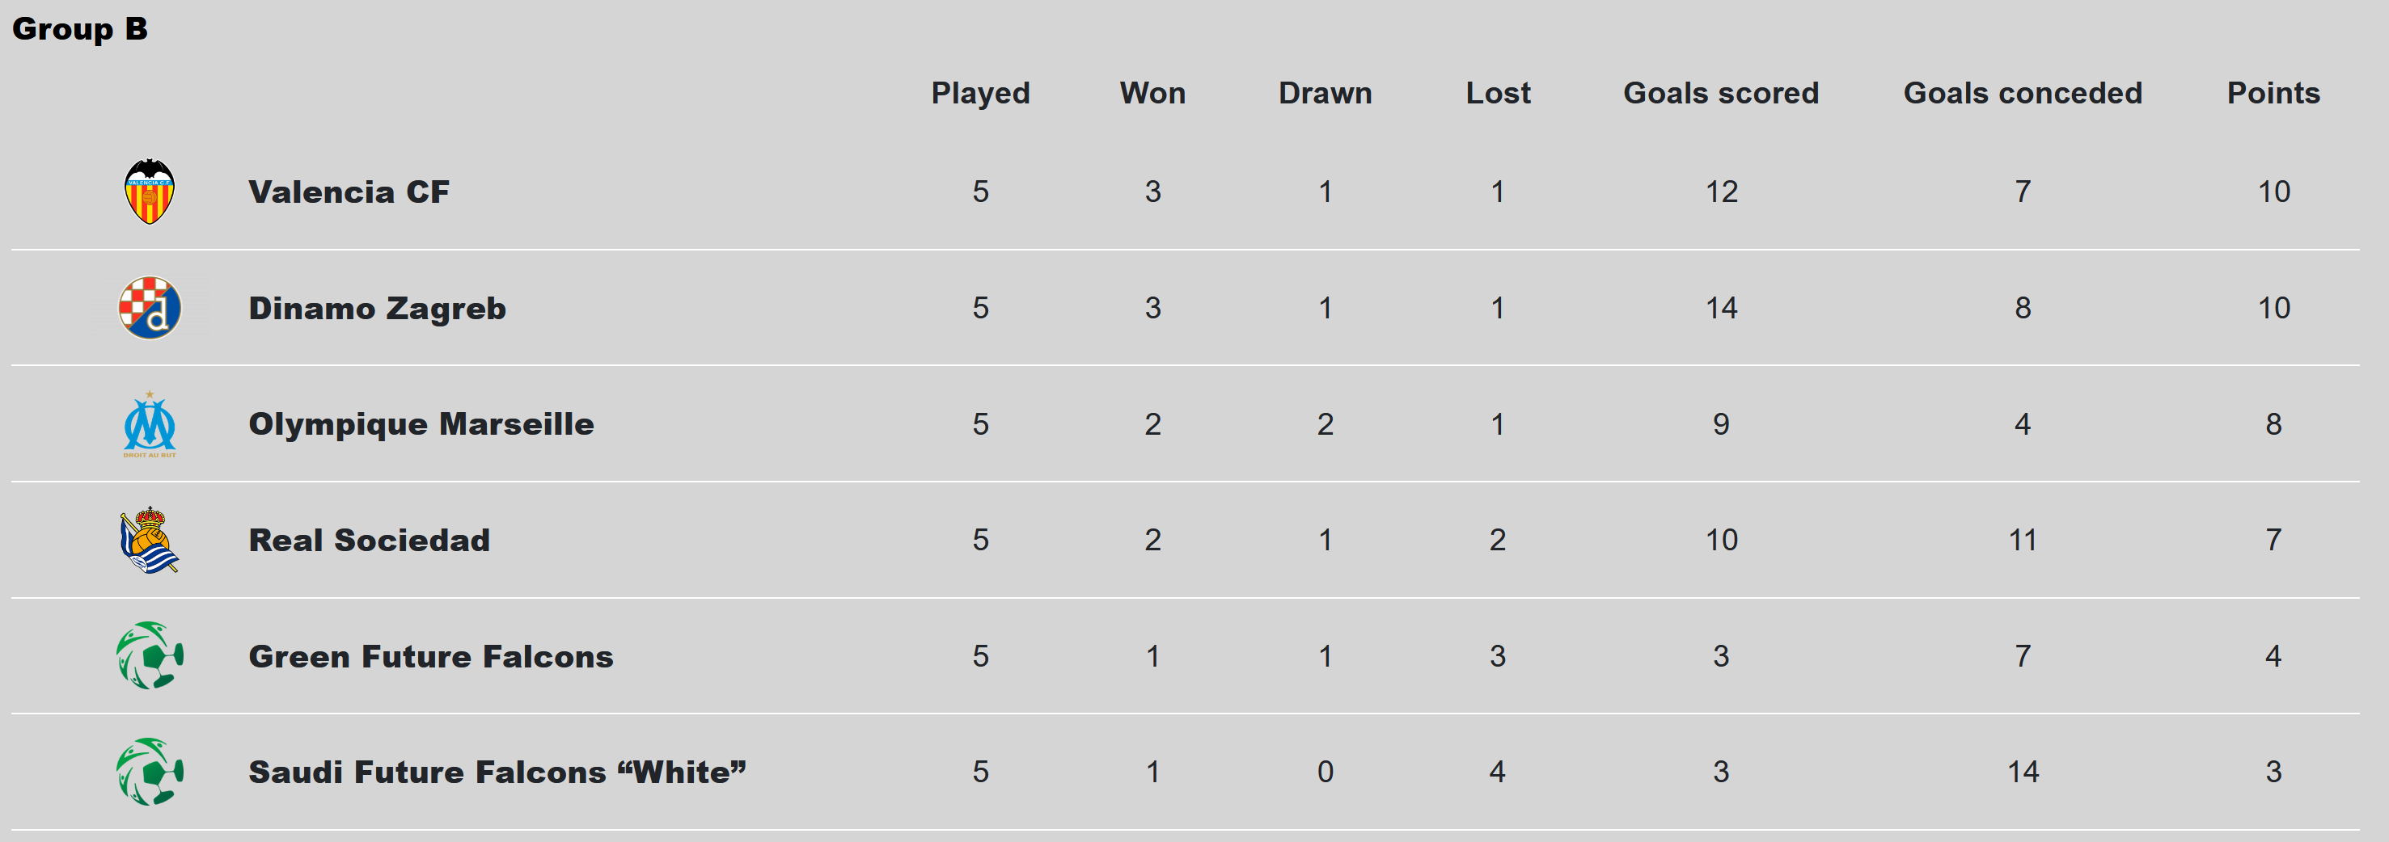The height and width of the screenshot is (842, 2389).
Task: Click the Goals scored column header
Action: 1720,93
